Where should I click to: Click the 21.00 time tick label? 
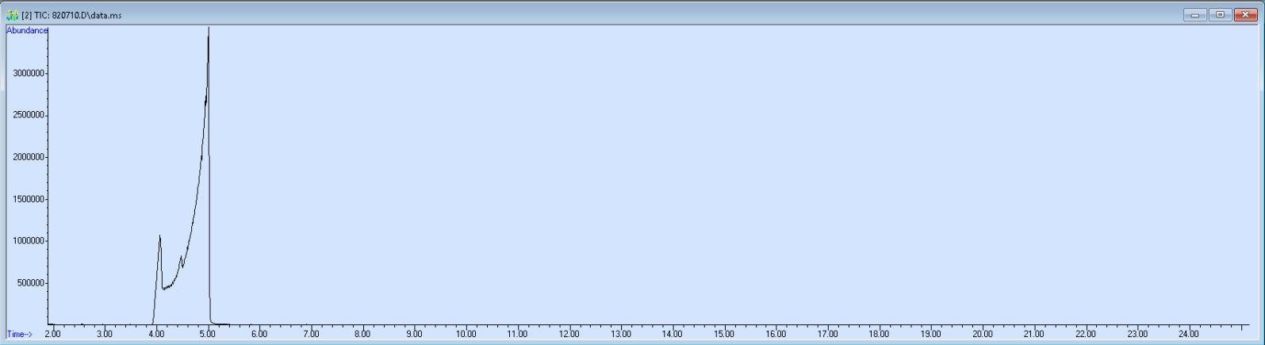point(1034,334)
